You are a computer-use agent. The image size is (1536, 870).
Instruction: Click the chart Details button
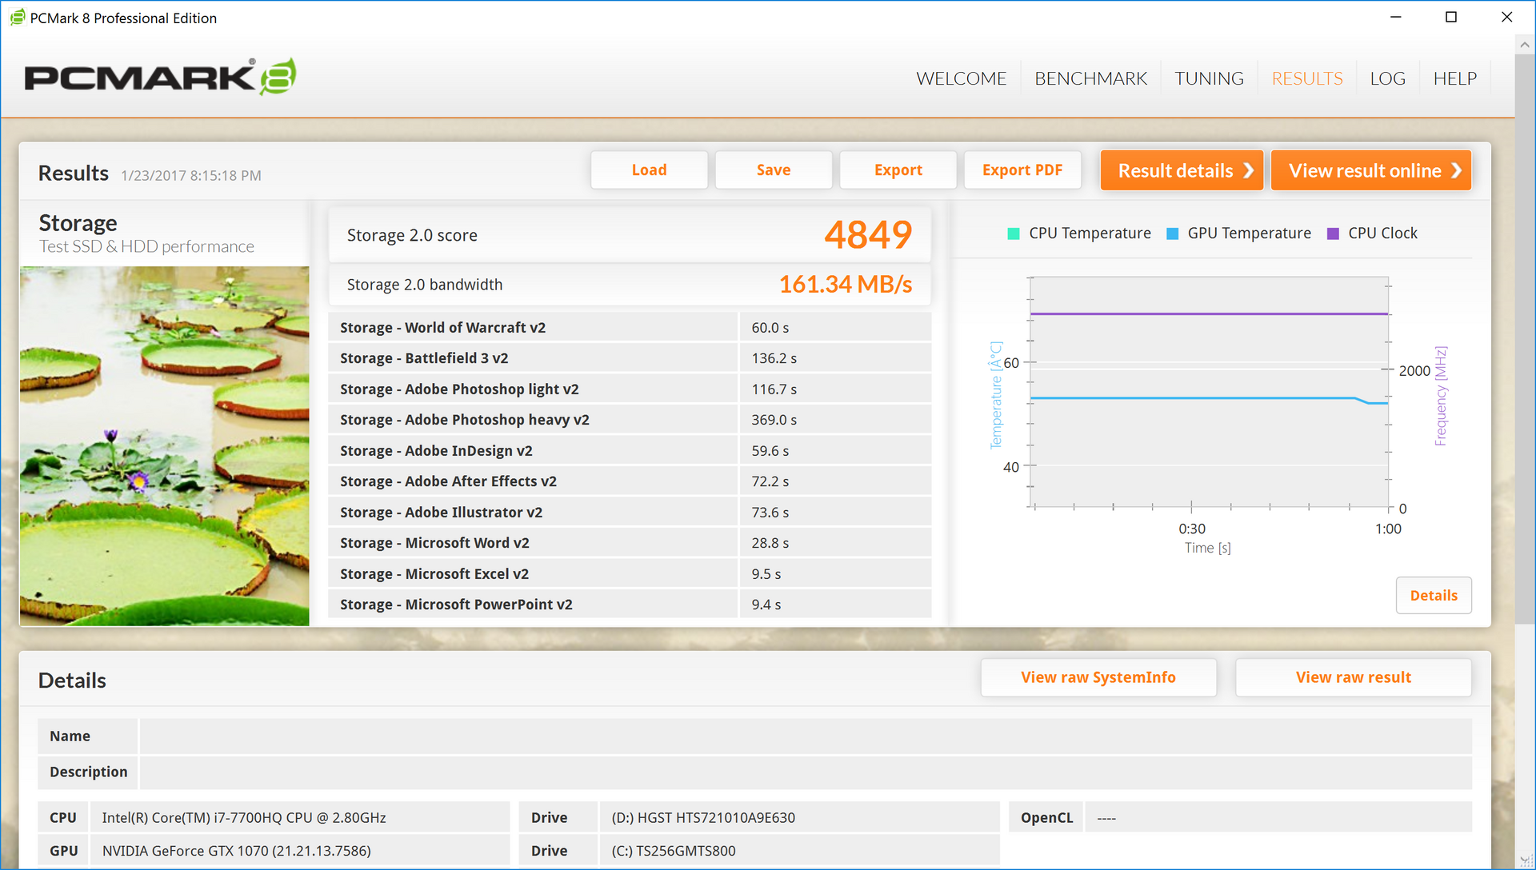1433,596
